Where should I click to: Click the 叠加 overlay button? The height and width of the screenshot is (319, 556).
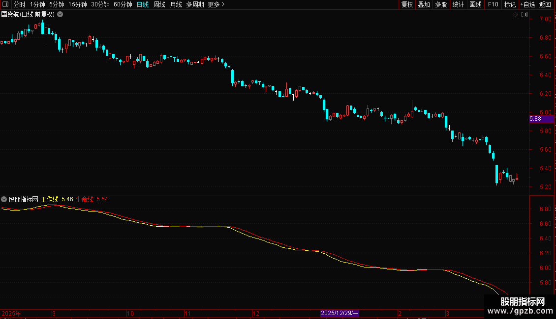(424, 4)
